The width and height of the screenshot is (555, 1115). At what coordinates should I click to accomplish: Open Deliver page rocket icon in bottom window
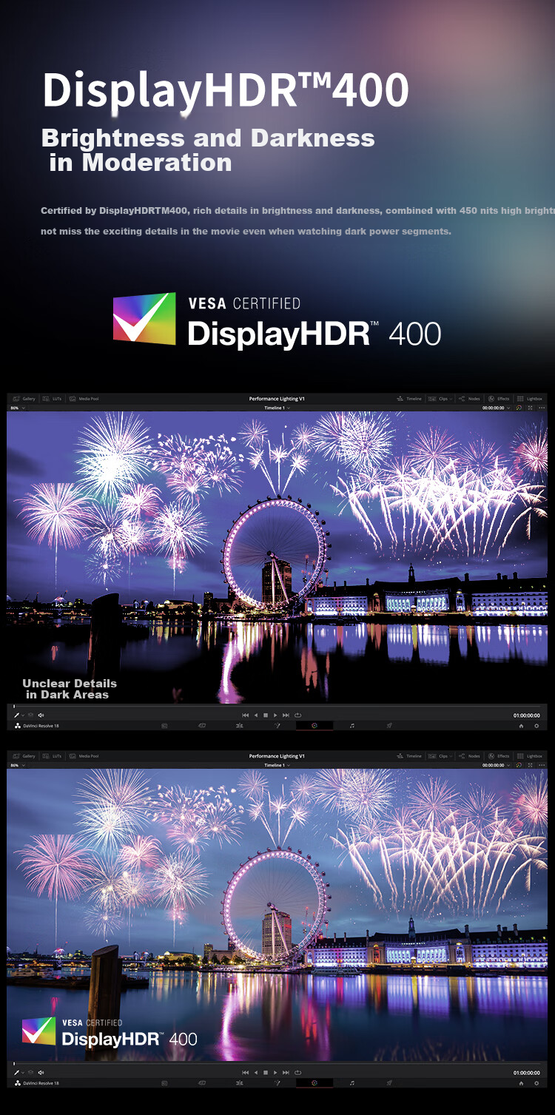[x=389, y=1082]
